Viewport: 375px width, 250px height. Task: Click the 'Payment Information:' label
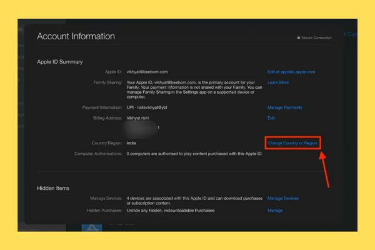pos(102,107)
